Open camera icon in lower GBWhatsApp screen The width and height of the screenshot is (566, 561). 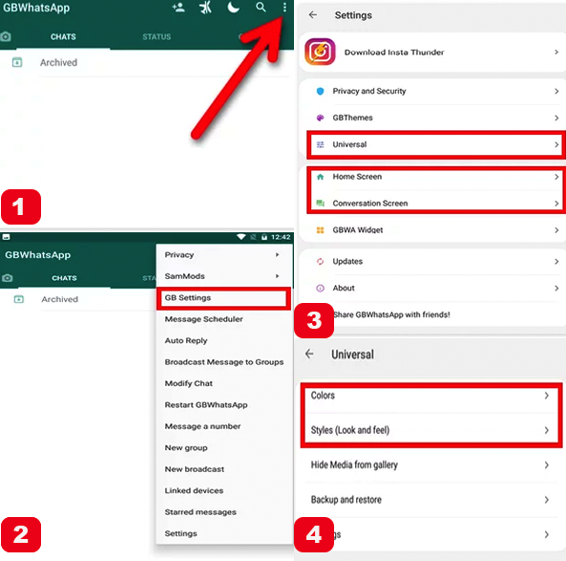pyautogui.click(x=8, y=278)
